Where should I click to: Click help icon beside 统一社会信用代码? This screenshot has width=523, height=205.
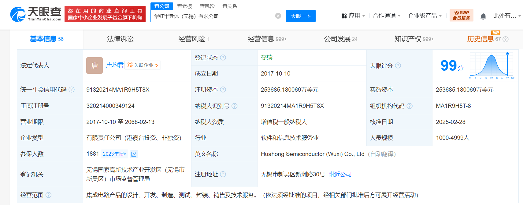72,90
